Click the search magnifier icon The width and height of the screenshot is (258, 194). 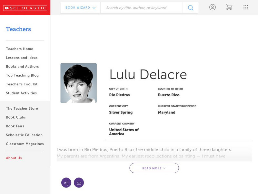coord(191,8)
